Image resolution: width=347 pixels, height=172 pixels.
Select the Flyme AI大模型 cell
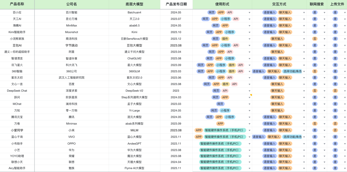click(134, 168)
